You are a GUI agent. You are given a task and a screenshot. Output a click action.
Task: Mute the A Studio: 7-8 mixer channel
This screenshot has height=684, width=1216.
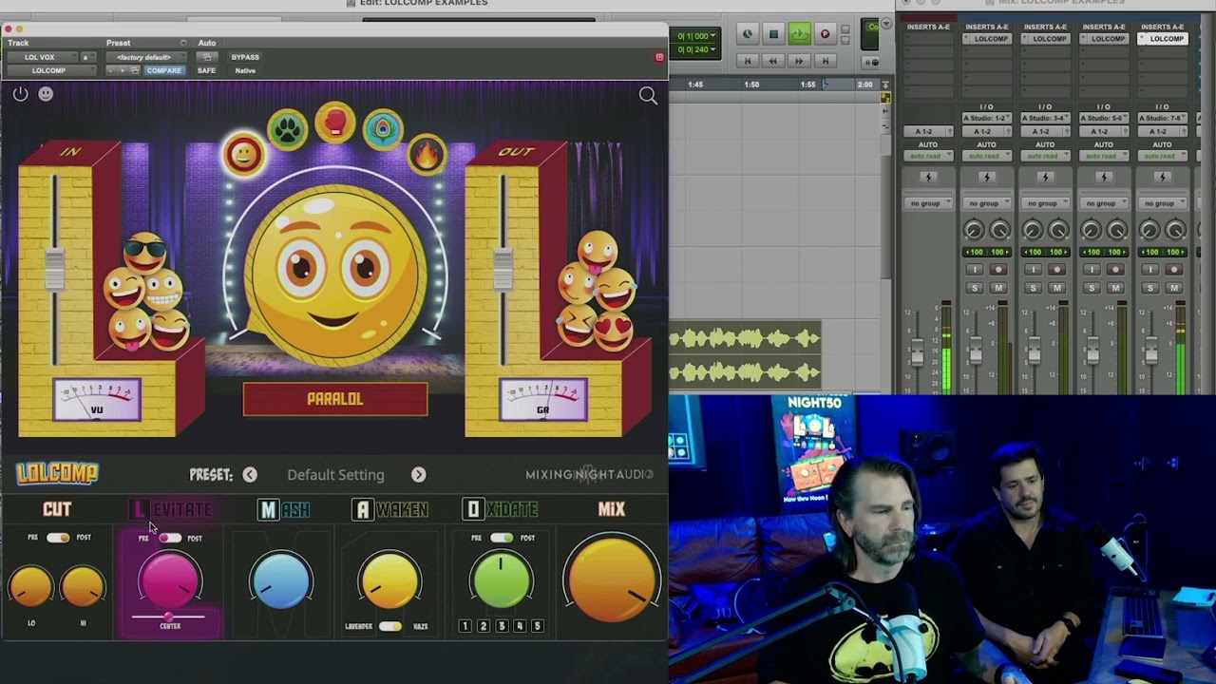[1174, 287]
